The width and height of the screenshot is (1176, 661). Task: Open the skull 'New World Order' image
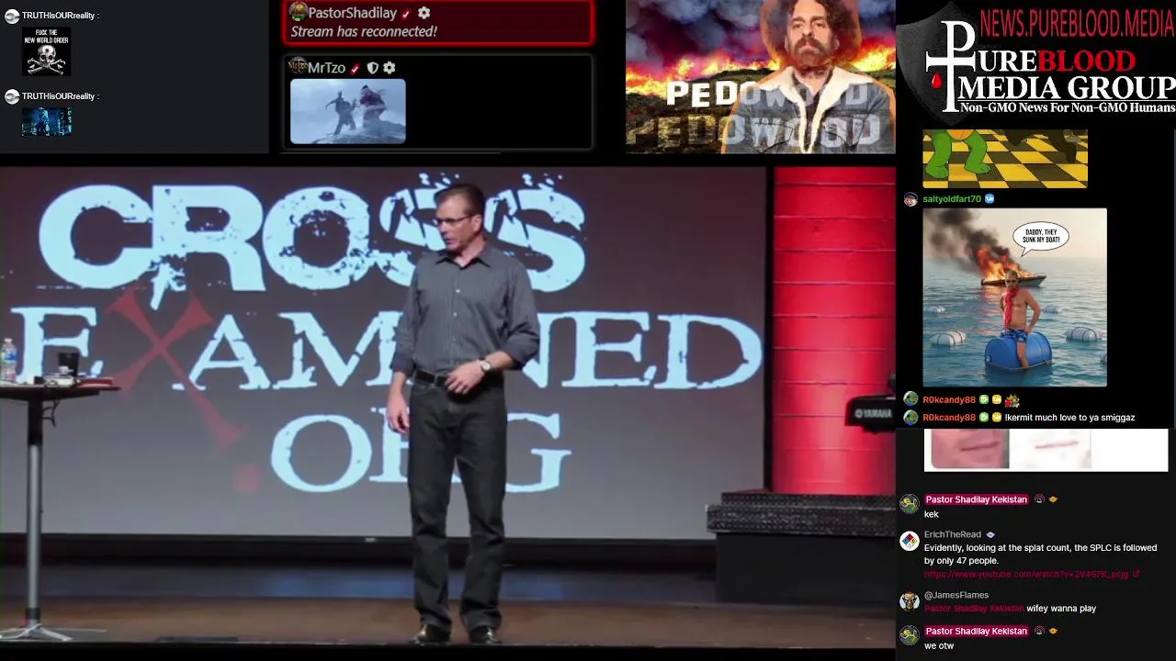point(47,51)
